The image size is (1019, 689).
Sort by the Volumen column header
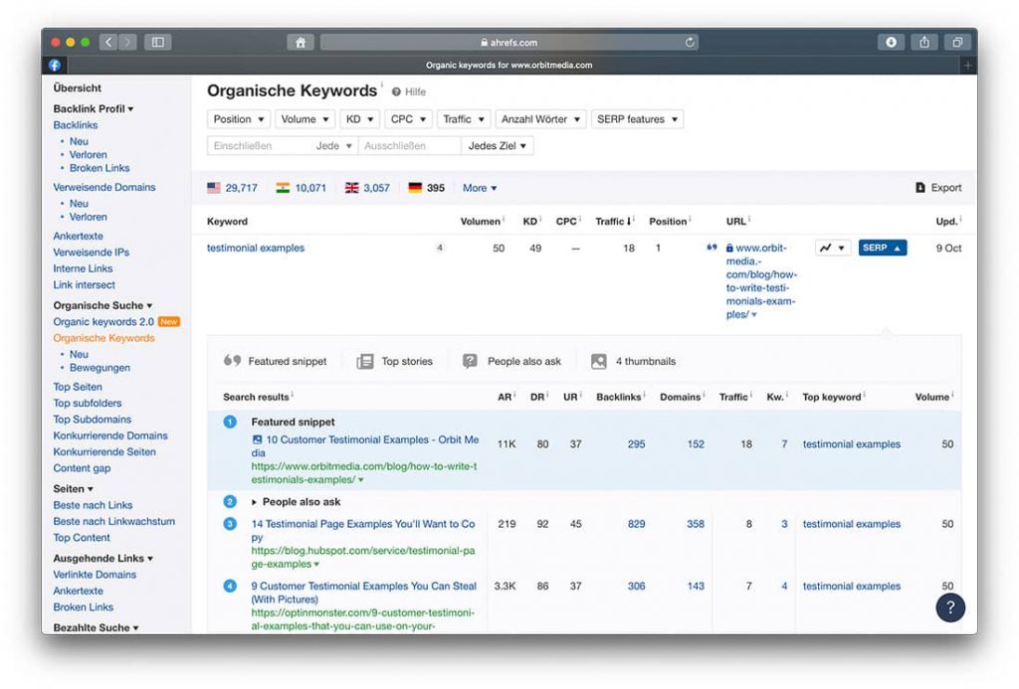click(483, 222)
